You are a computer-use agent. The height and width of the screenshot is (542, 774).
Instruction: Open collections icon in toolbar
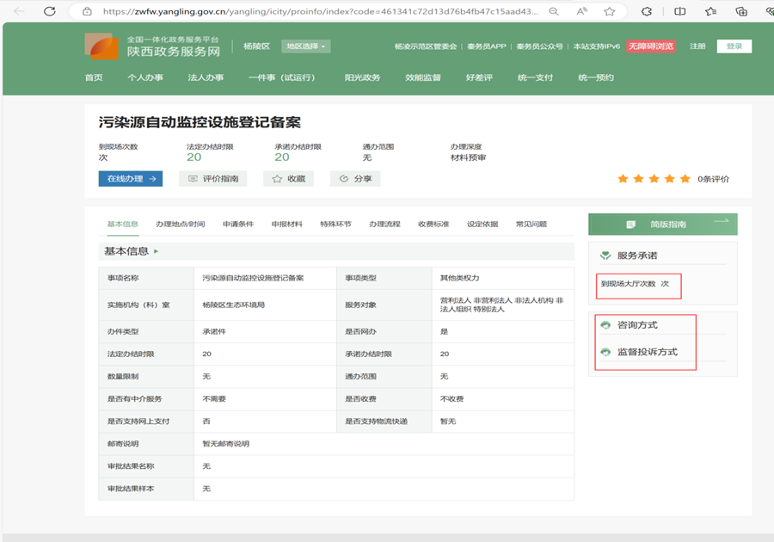741,11
